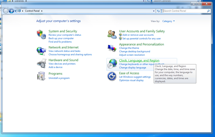Click Control Panel icon in address bar
This screenshot has height=137, width=215.
click(x=19, y=11)
